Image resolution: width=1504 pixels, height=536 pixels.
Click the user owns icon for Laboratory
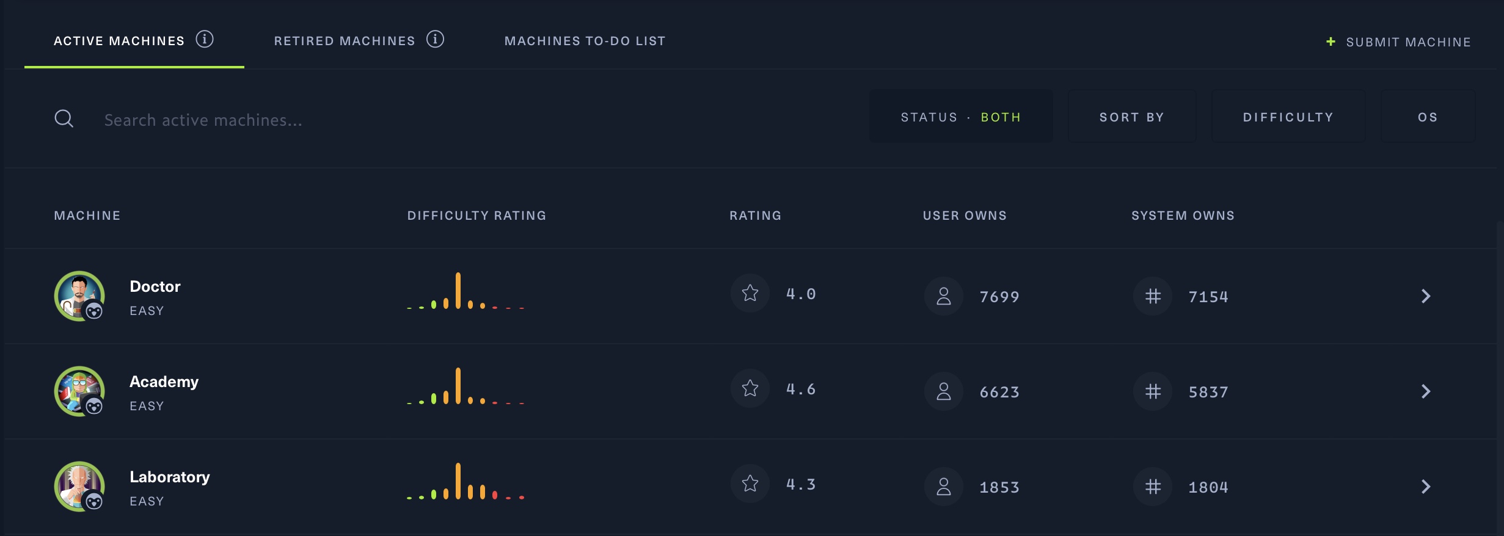(x=944, y=487)
